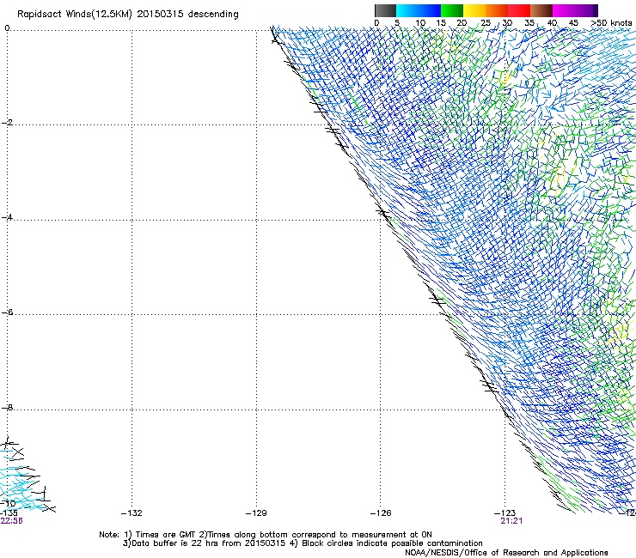Click the longitude label '-135' at bottom-left corner
Screen dimensions: 636x558
pos(9,513)
